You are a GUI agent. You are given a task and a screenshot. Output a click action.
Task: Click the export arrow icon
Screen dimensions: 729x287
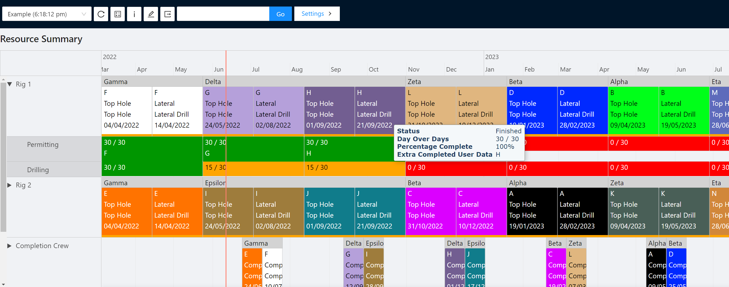click(x=168, y=14)
